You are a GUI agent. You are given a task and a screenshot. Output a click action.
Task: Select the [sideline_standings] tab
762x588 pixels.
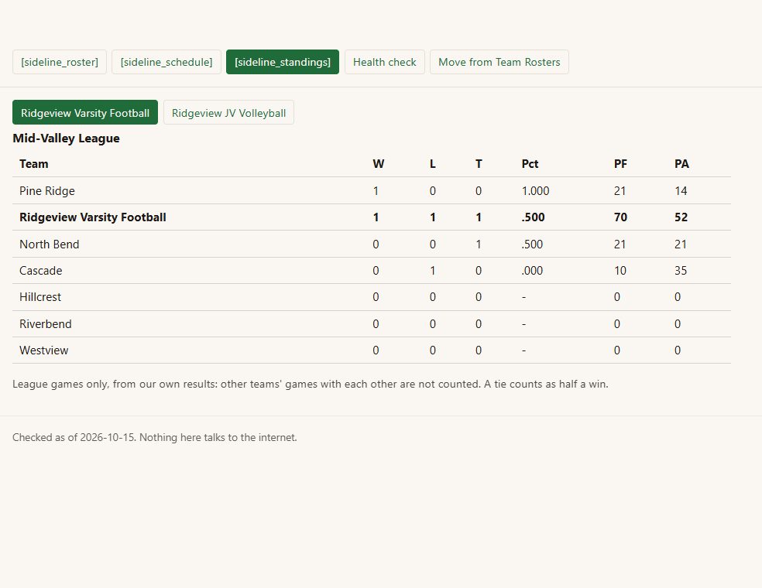[x=283, y=62]
